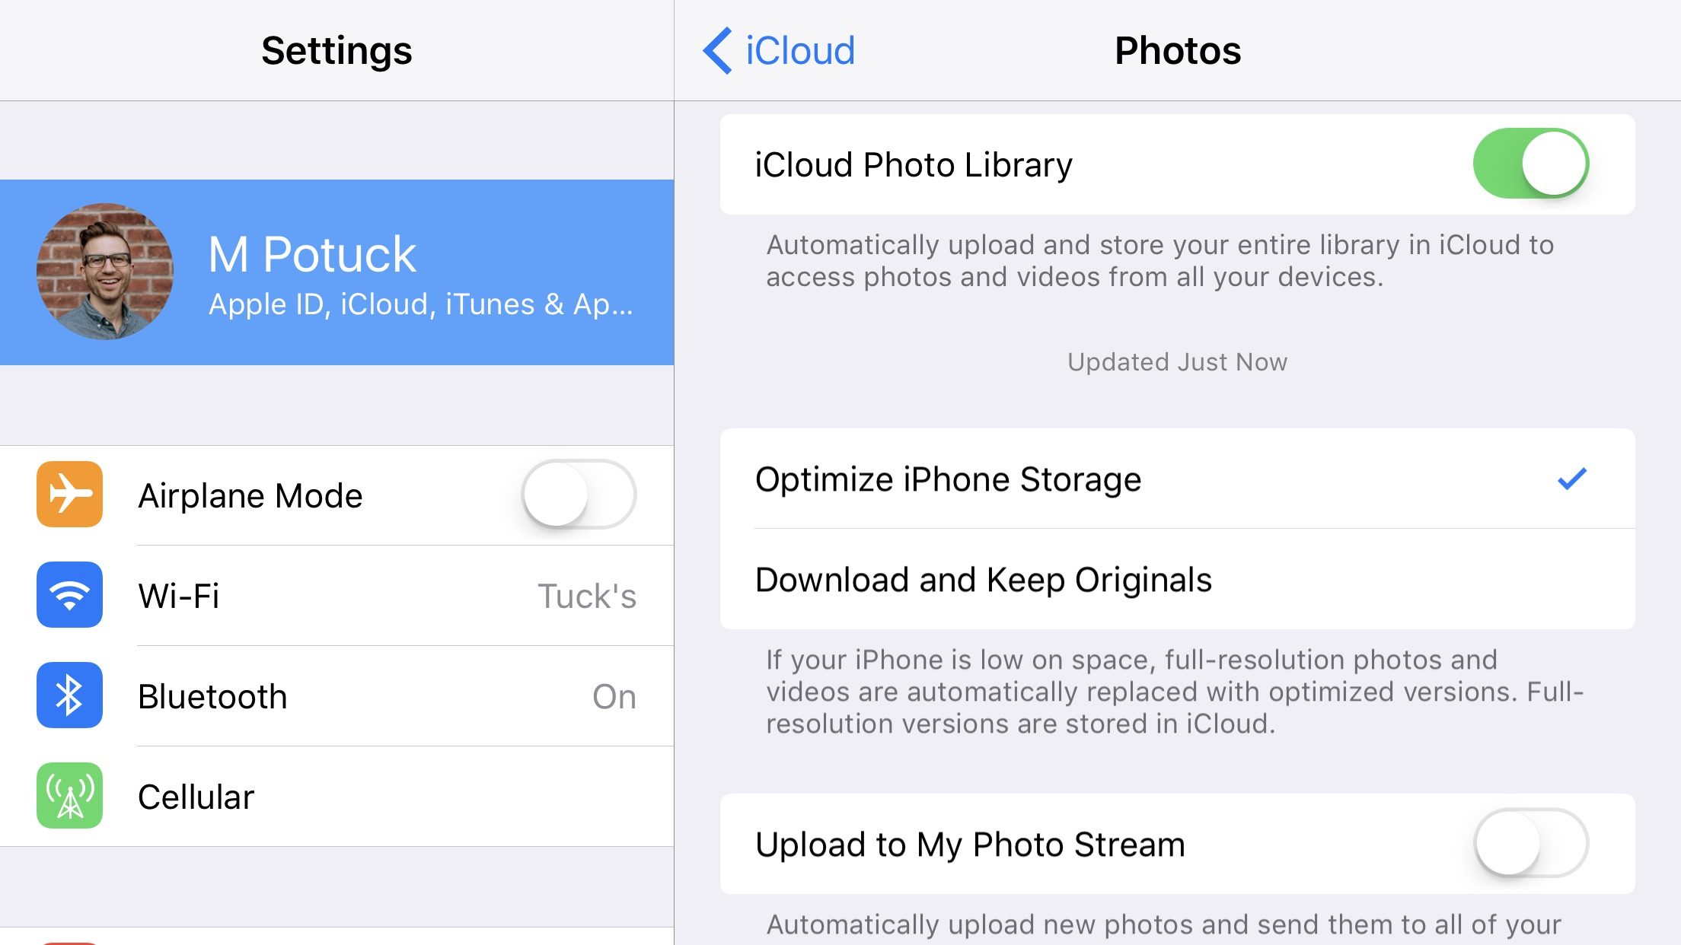The height and width of the screenshot is (945, 1681).
Task: Tap the back chevron beside iCloud
Action: pyautogui.click(x=717, y=51)
